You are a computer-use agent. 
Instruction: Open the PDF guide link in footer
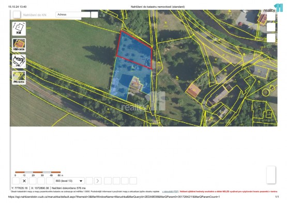click(171, 192)
